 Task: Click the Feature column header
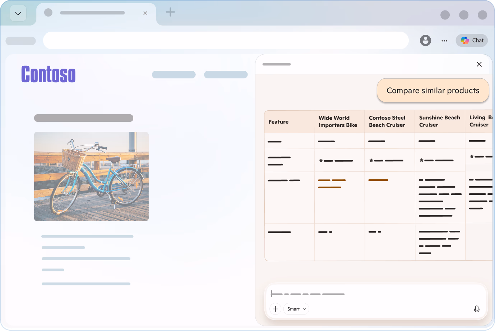point(278,122)
